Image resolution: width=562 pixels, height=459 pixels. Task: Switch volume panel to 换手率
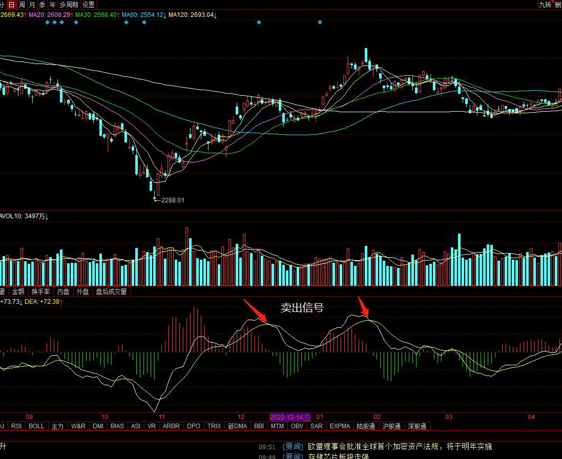point(40,291)
